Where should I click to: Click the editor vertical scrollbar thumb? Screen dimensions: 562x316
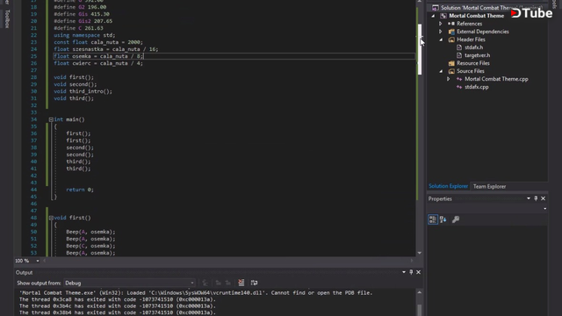point(420,49)
